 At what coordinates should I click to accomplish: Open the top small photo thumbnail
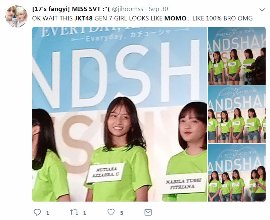[237, 56]
